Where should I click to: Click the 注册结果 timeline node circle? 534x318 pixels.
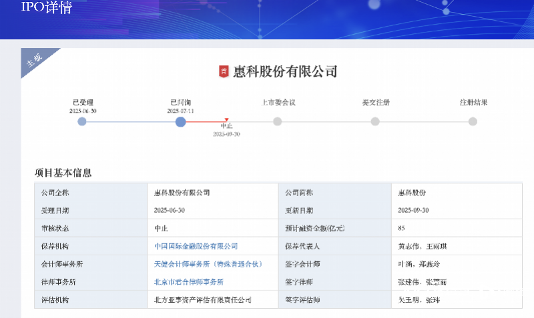473,121
